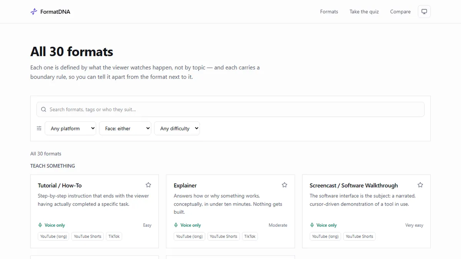The width and height of the screenshot is (461, 259).
Task: Open the Explainer format card title
Action: pos(185,185)
